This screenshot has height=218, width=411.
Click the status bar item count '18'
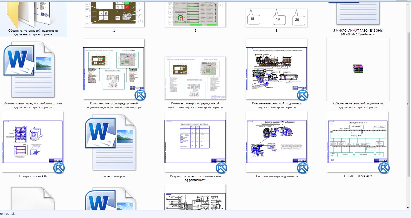pyautogui.click(x=13, y=214)
